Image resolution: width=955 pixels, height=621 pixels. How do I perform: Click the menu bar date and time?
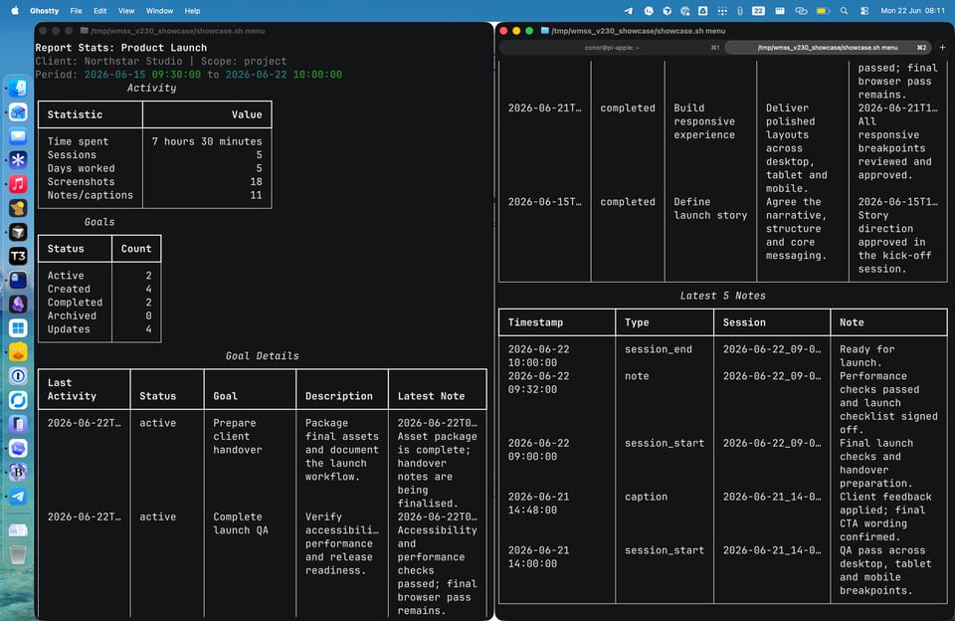tap(912, 10)
